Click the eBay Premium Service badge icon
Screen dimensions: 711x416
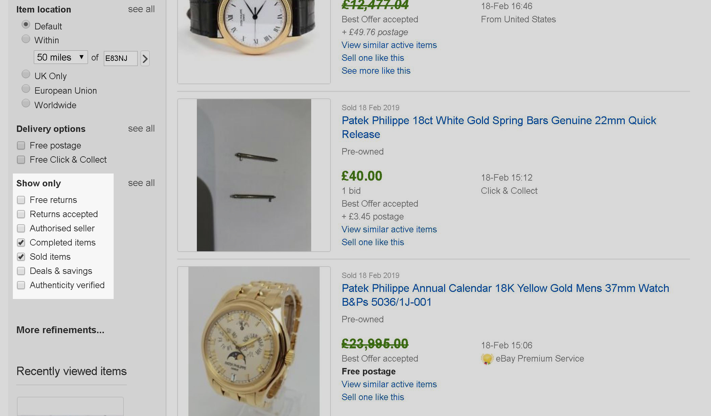[487, 359]
